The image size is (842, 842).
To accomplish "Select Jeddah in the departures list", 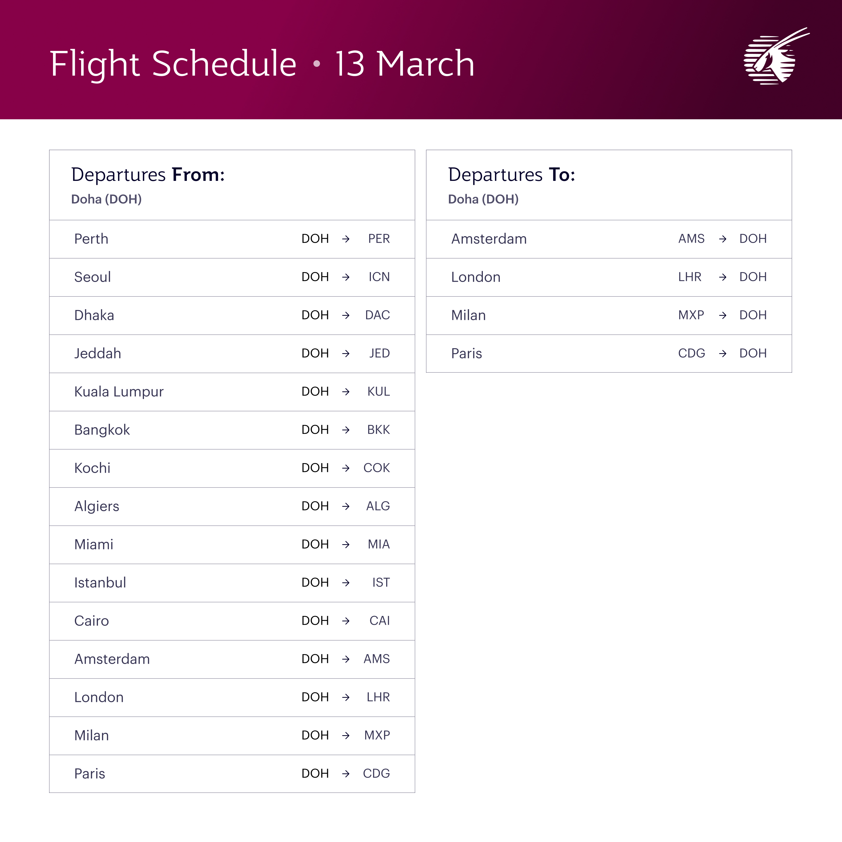I will click(98, 353).
